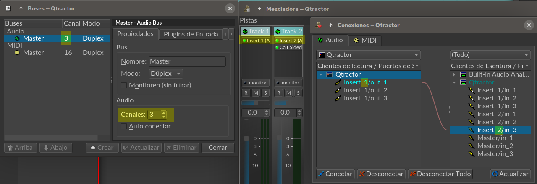Mute (M) Track 2
The height and width of the screenshot is (184, 537).
pyautogui.click(x=288, y=92)
